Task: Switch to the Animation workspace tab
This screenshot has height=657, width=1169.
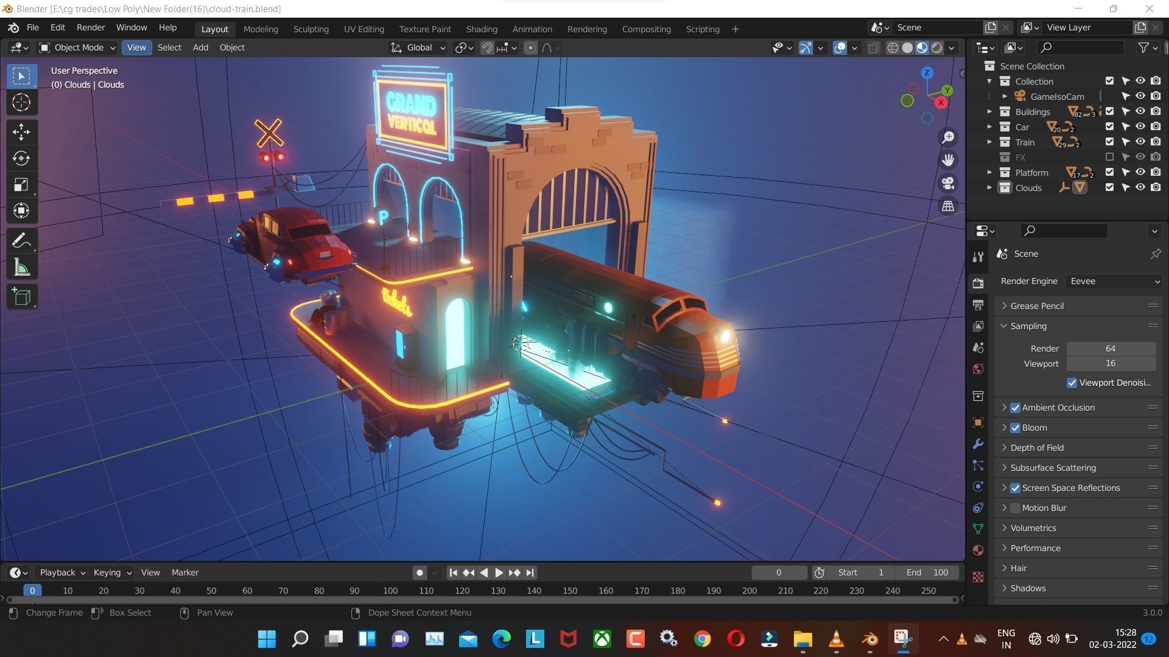Action: click(532, 29)
